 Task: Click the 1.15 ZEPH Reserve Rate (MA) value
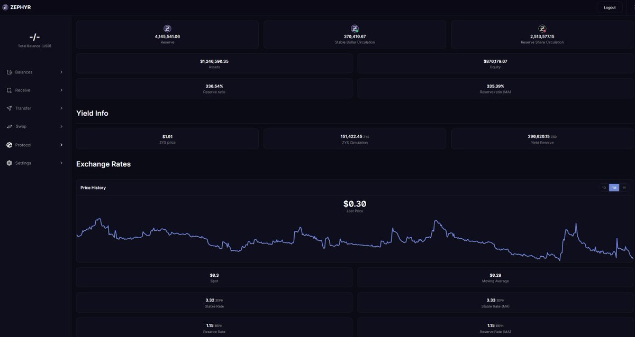pos(495,325)
